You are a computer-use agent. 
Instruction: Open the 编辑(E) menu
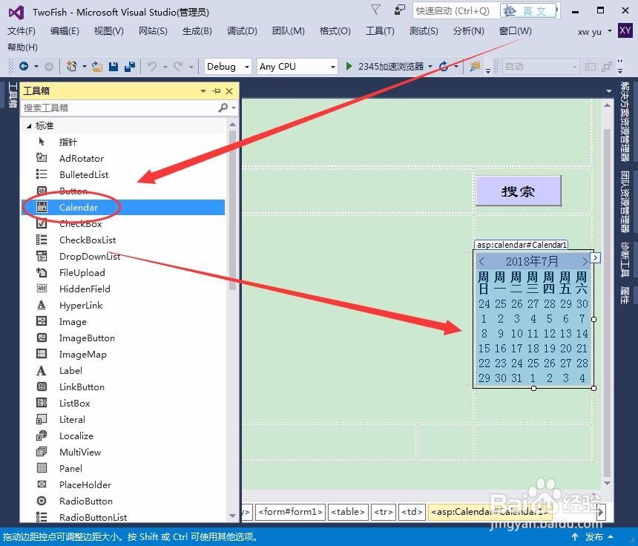[65, 31]
